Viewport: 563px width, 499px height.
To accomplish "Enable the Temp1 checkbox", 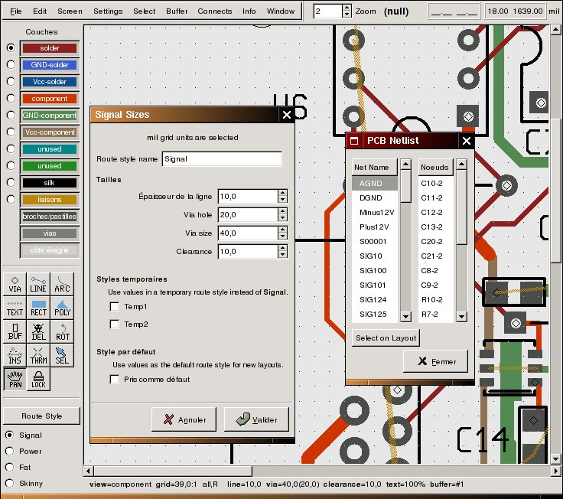I will pyautogui.click(x=115, y=307).
